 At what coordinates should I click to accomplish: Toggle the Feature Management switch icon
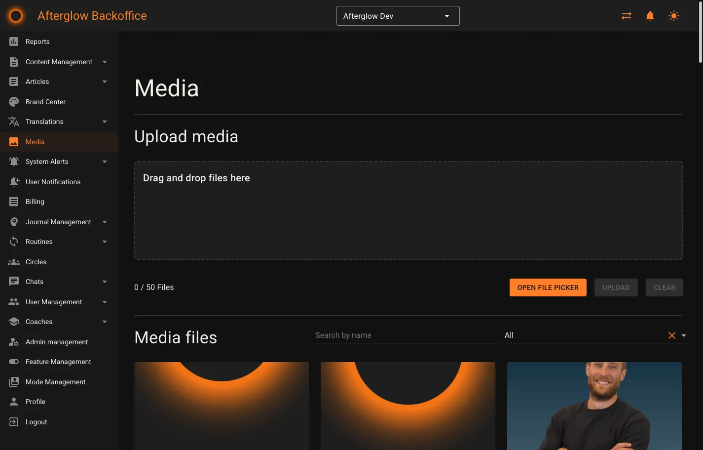tap(13, 362)
